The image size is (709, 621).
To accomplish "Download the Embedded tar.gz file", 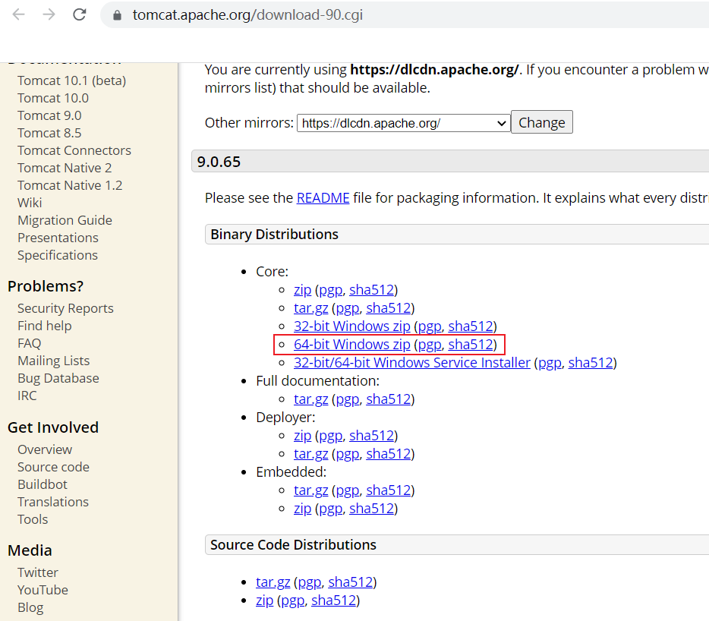I will point(310,490).
